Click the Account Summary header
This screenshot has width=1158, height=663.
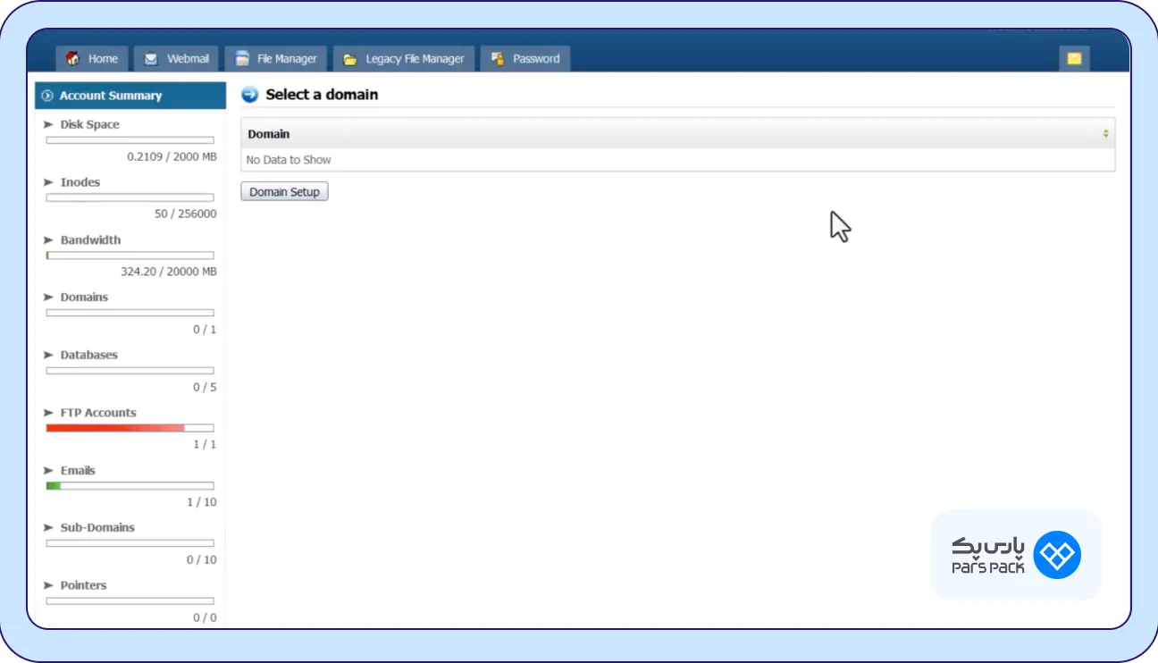(x=130, y=96)
